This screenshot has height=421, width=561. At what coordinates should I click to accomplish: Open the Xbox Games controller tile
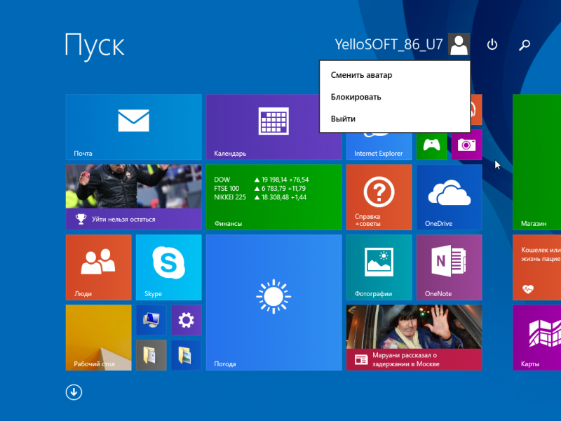click(x=431, y=146)
